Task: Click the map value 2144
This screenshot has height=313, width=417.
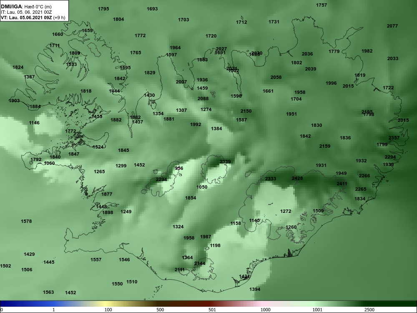Action: tap(199, 263)
